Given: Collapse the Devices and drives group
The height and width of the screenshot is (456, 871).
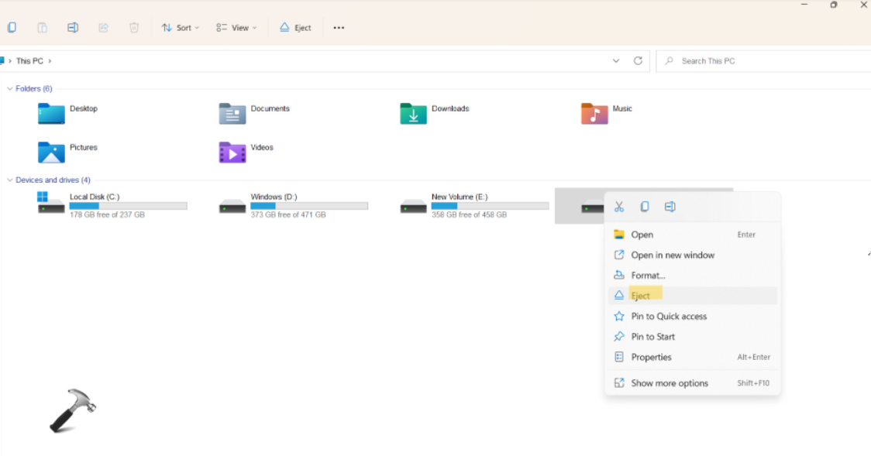Looking at the screenshot, I should 10,180.
